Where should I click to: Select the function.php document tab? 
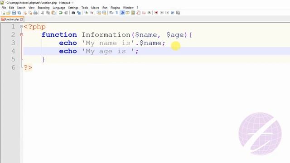[12, 19]
